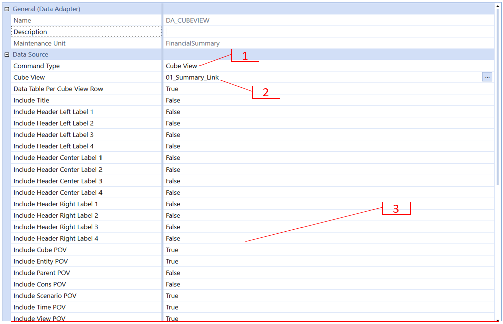Click the Include Header Left Label 1 value
This screenshot has width=503, height=324.
(x=173, y=112)
